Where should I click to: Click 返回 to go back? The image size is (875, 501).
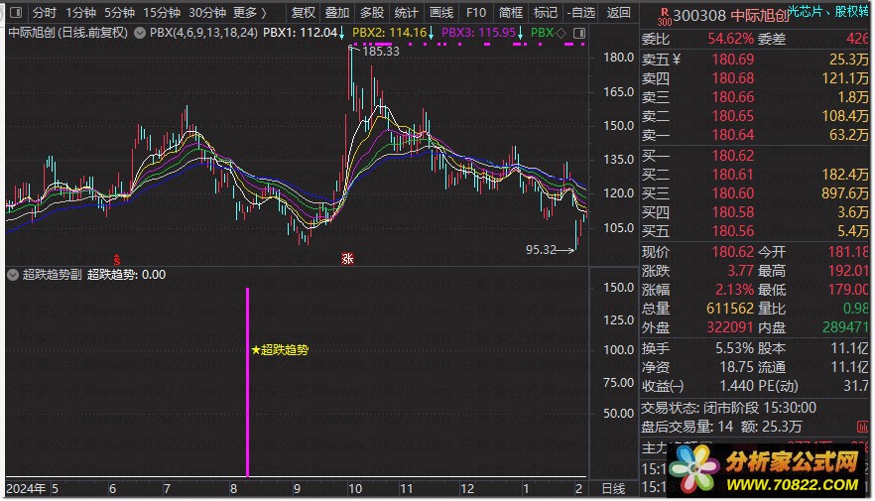[618, 12]
